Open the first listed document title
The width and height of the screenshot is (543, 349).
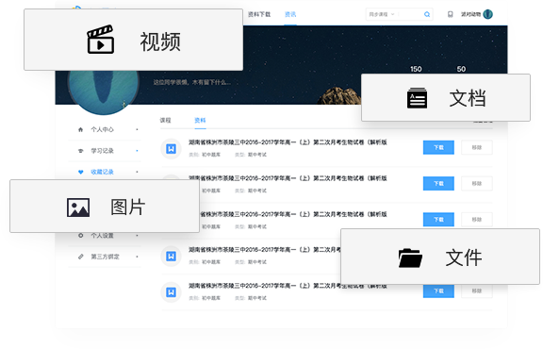288,142
